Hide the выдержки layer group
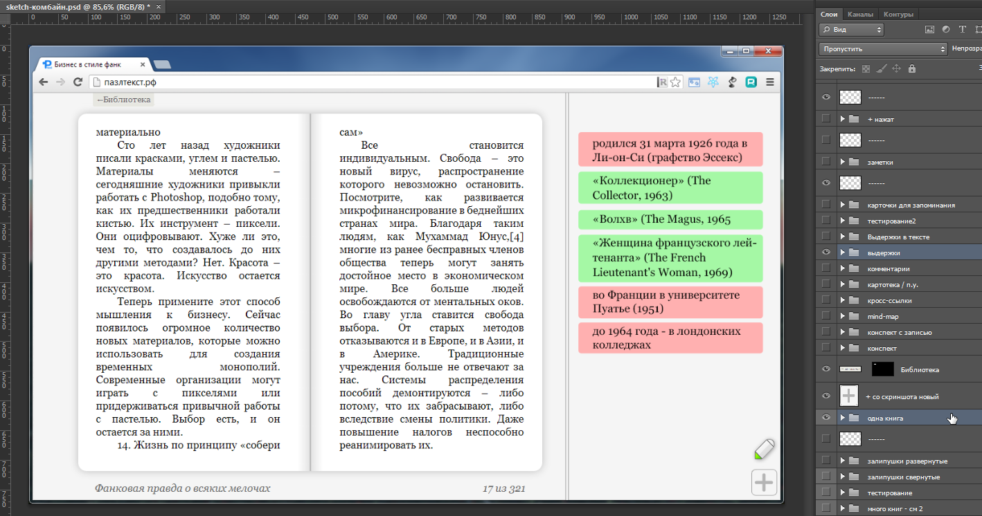This screenshot has height=516, width=982. [825, 252]
